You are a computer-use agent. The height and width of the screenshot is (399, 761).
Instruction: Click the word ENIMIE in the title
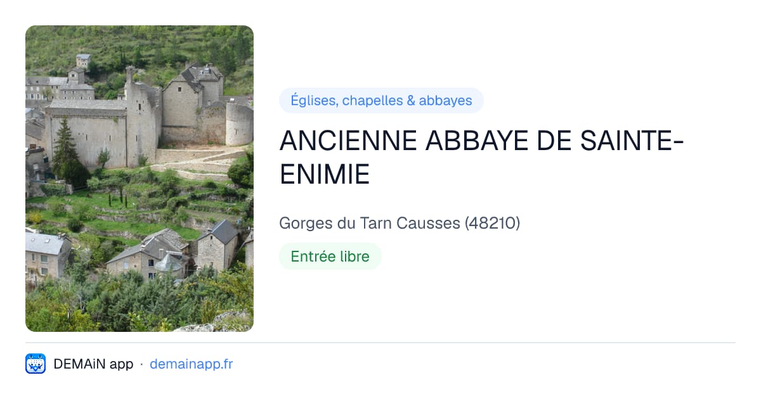pos(324,174)
